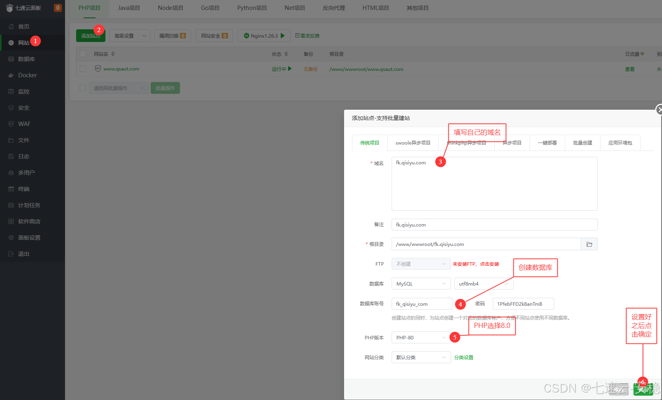
Task: Open the 软件商店 software store sidebar icon
Action: [11, 221]
